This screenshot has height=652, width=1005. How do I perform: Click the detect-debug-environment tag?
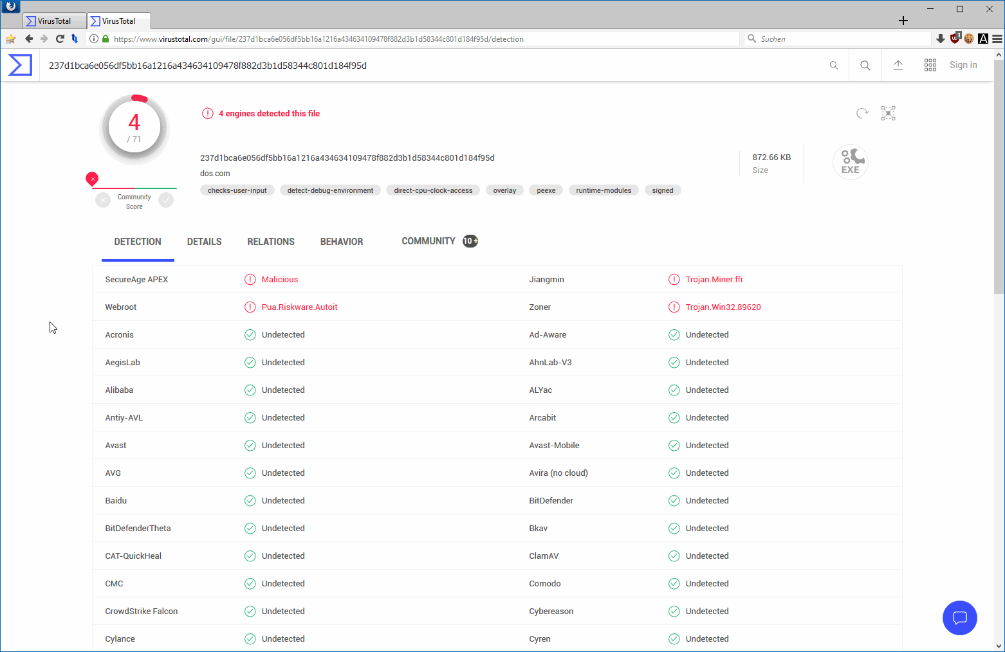tap(330, 190)
